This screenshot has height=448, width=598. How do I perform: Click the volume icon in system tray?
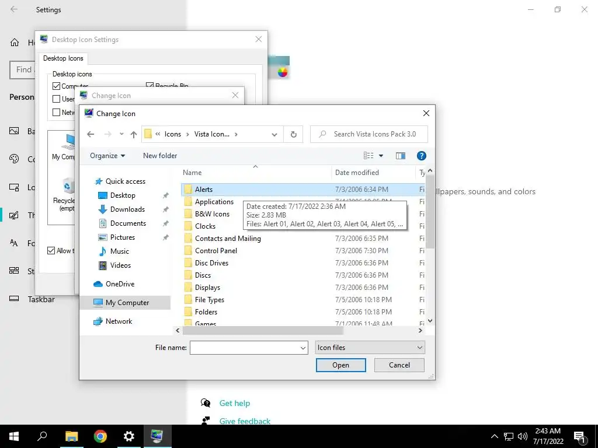(x=523, y=436)
